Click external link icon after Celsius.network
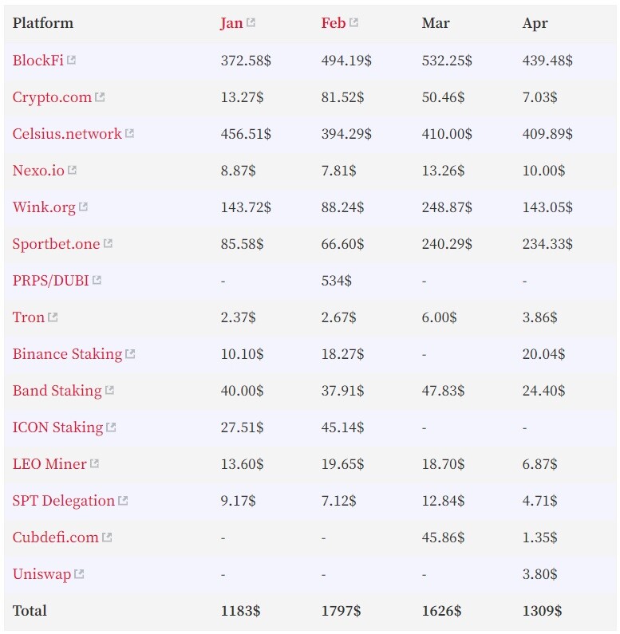The height and width of the screenshot is (634, 620). pyautogui.click(x=129, y=133)
